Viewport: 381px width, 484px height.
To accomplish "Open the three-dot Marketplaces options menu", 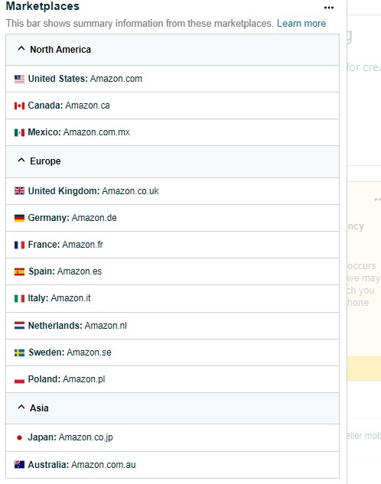I will coord(329,8).
